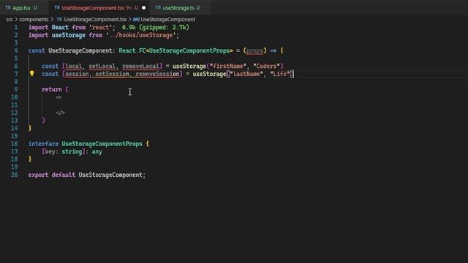Click line number 20 in the gutter
The width and height of the screenshot is (468, 263).
tap(15, 175)
